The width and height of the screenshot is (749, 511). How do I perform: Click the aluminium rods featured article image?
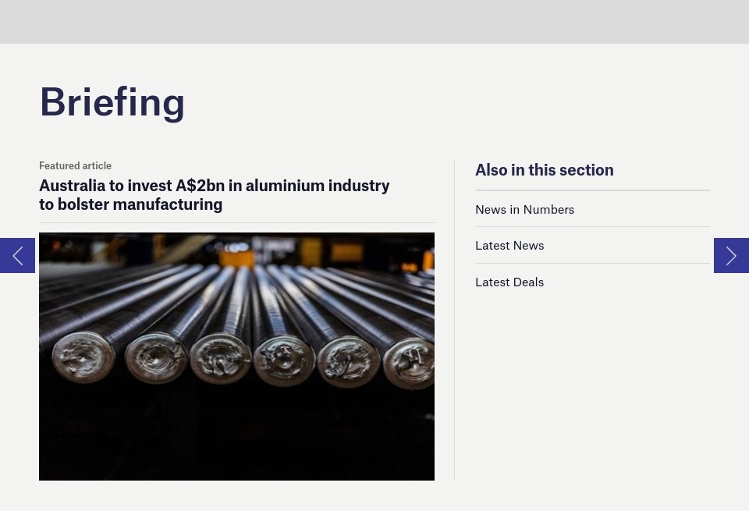pos(236,357)
